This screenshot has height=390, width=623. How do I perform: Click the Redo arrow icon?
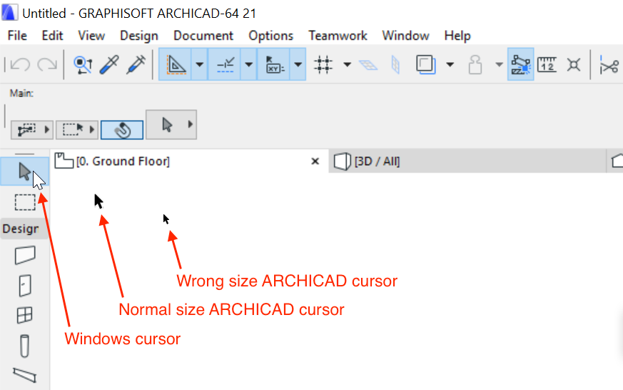point(47,64)
